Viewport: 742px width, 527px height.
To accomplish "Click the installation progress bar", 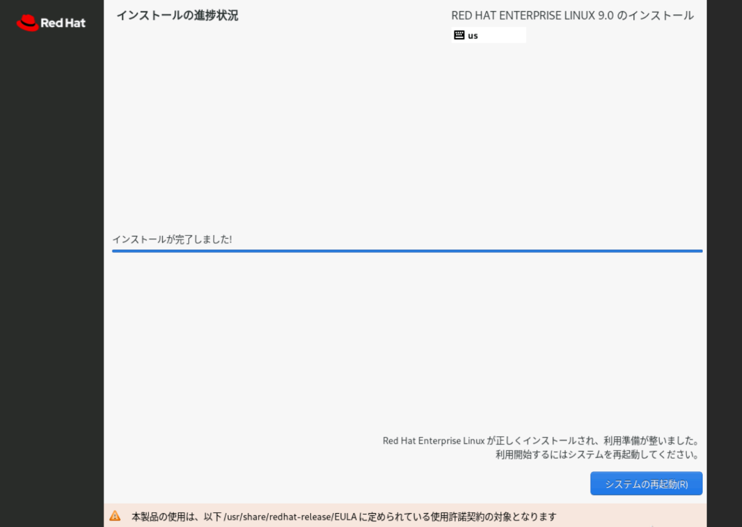I will coord(407,251).
